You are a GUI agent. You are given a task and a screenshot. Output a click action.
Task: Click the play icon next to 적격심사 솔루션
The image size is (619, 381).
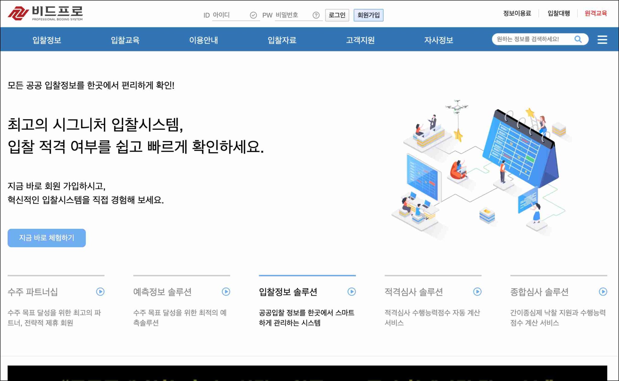(477, 292)
